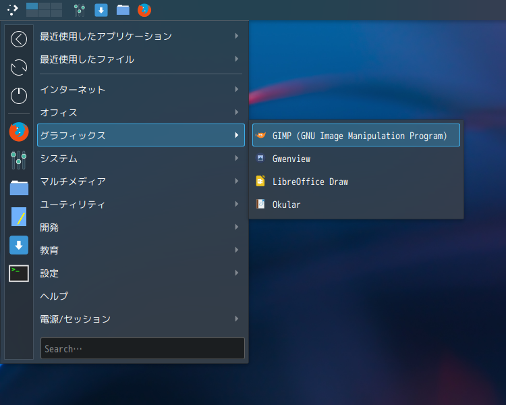Viewport: 506px width, 405px height.
Task: Expand the マルチメディア submenu arrow
Action: click(x=237, y=181)
